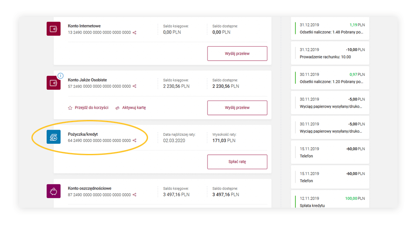Viewport: 420px width, 229px height.
Task: Click the blue Pożyczka/kredyt loan icon
Action: click(53, 137)
